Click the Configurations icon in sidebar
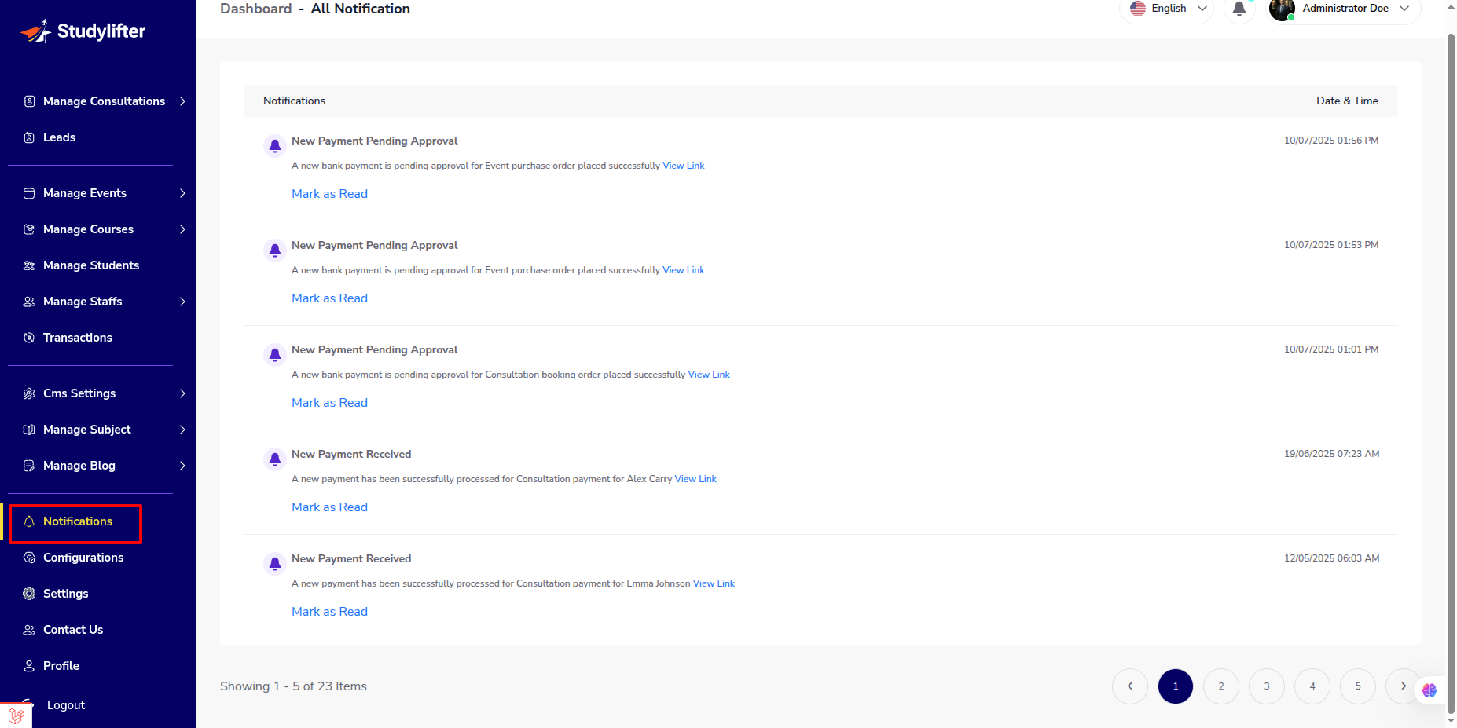Image resolution: width=1457 pixels, height=728 pixels. tap(29, 558)
